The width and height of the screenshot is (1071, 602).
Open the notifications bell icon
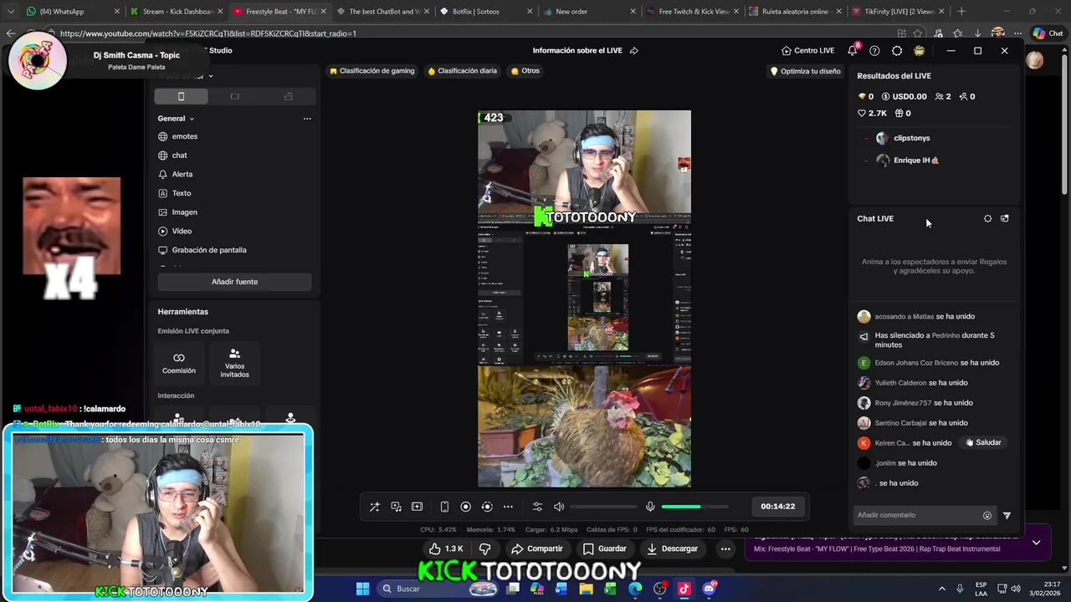pos(853,51)
